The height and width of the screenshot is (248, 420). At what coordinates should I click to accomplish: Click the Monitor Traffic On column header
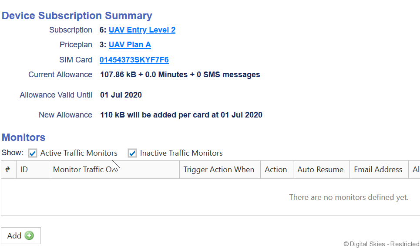tap(83, 170)
